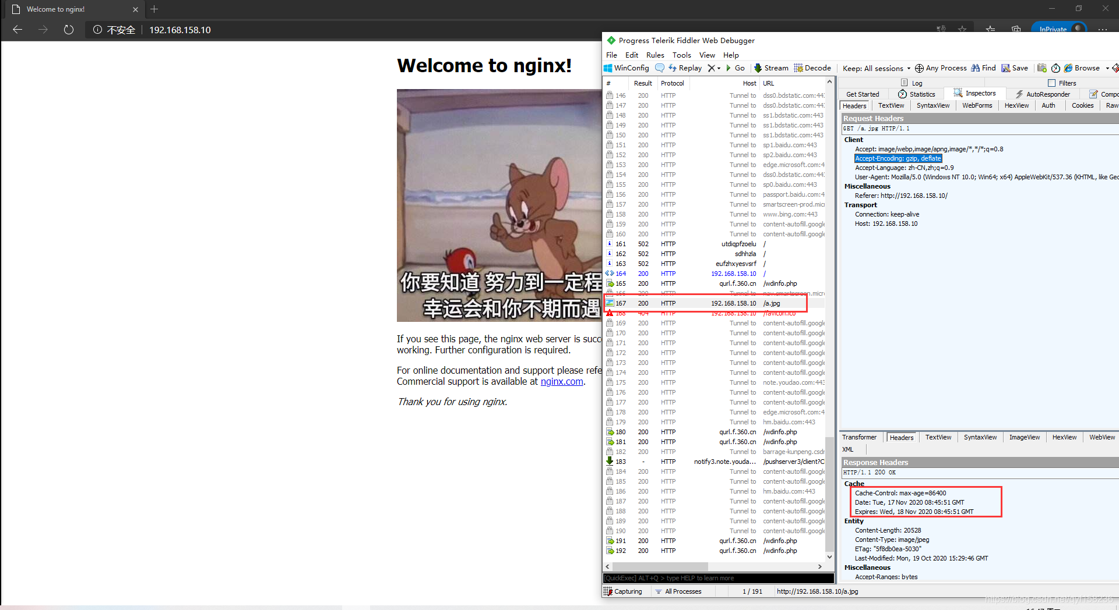Click the Accept-Encoding: gzip, deflate header
This screenshot has width=1119, height=610.
pos(898,158)
